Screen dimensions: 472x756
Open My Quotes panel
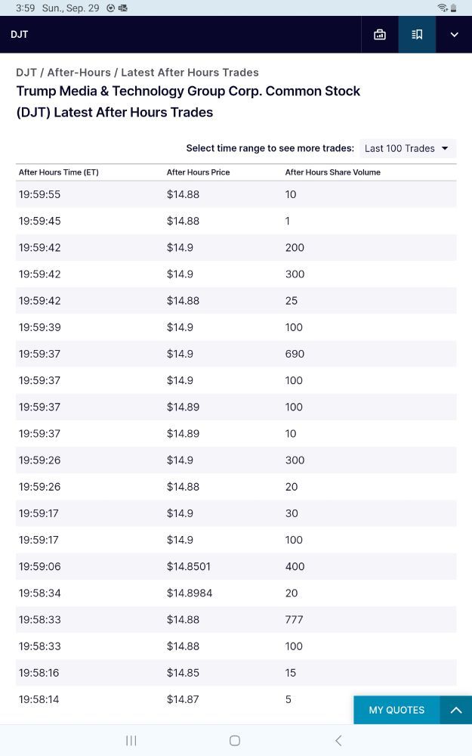pyautogui.click(x=396, y=710)
